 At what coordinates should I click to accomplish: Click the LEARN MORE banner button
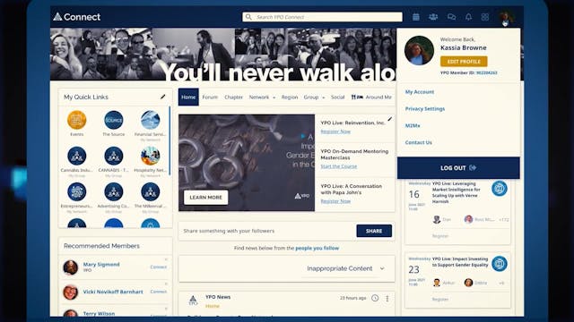coord(205,197)
